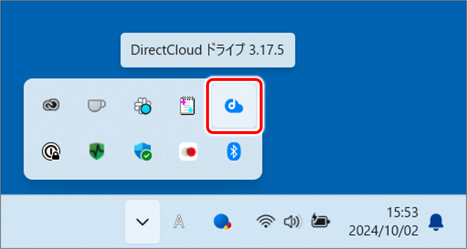This screenshot has width=467, height=249.
Task: Click the battery charging status icon
Action: (x=321, y=222)
